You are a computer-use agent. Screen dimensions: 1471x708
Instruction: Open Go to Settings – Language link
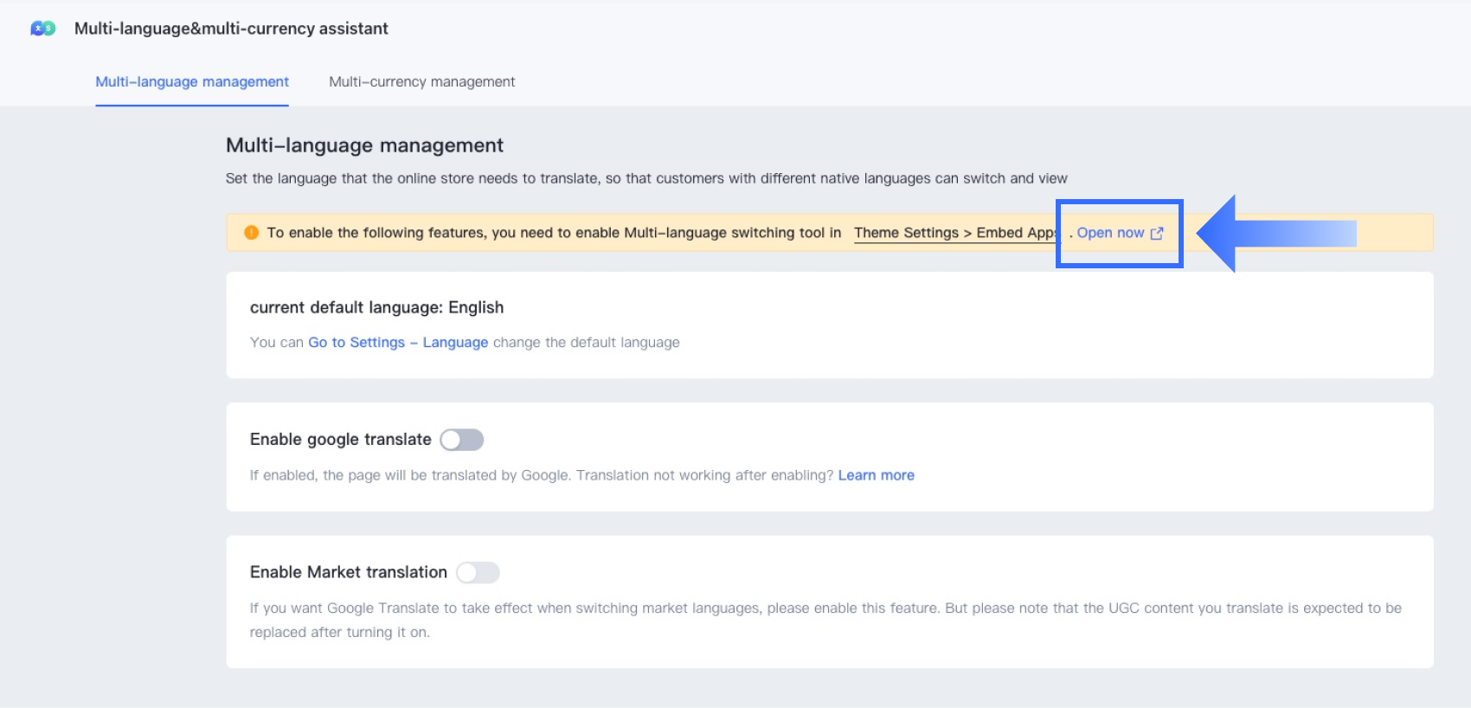398,343
